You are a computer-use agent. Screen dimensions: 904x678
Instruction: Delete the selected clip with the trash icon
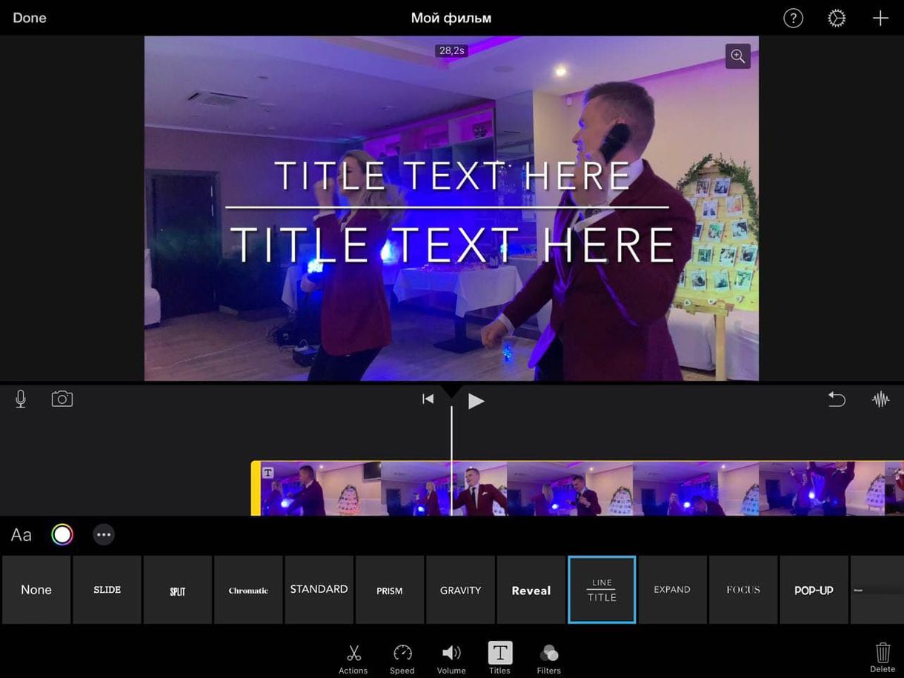click(882, 657)
